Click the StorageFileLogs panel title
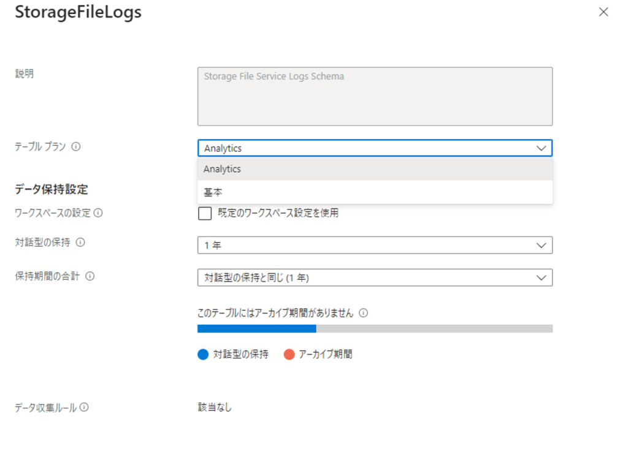This screenshot has width=628, height=449. point(78,12)
